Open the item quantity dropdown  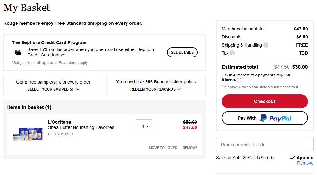point(144,126)
